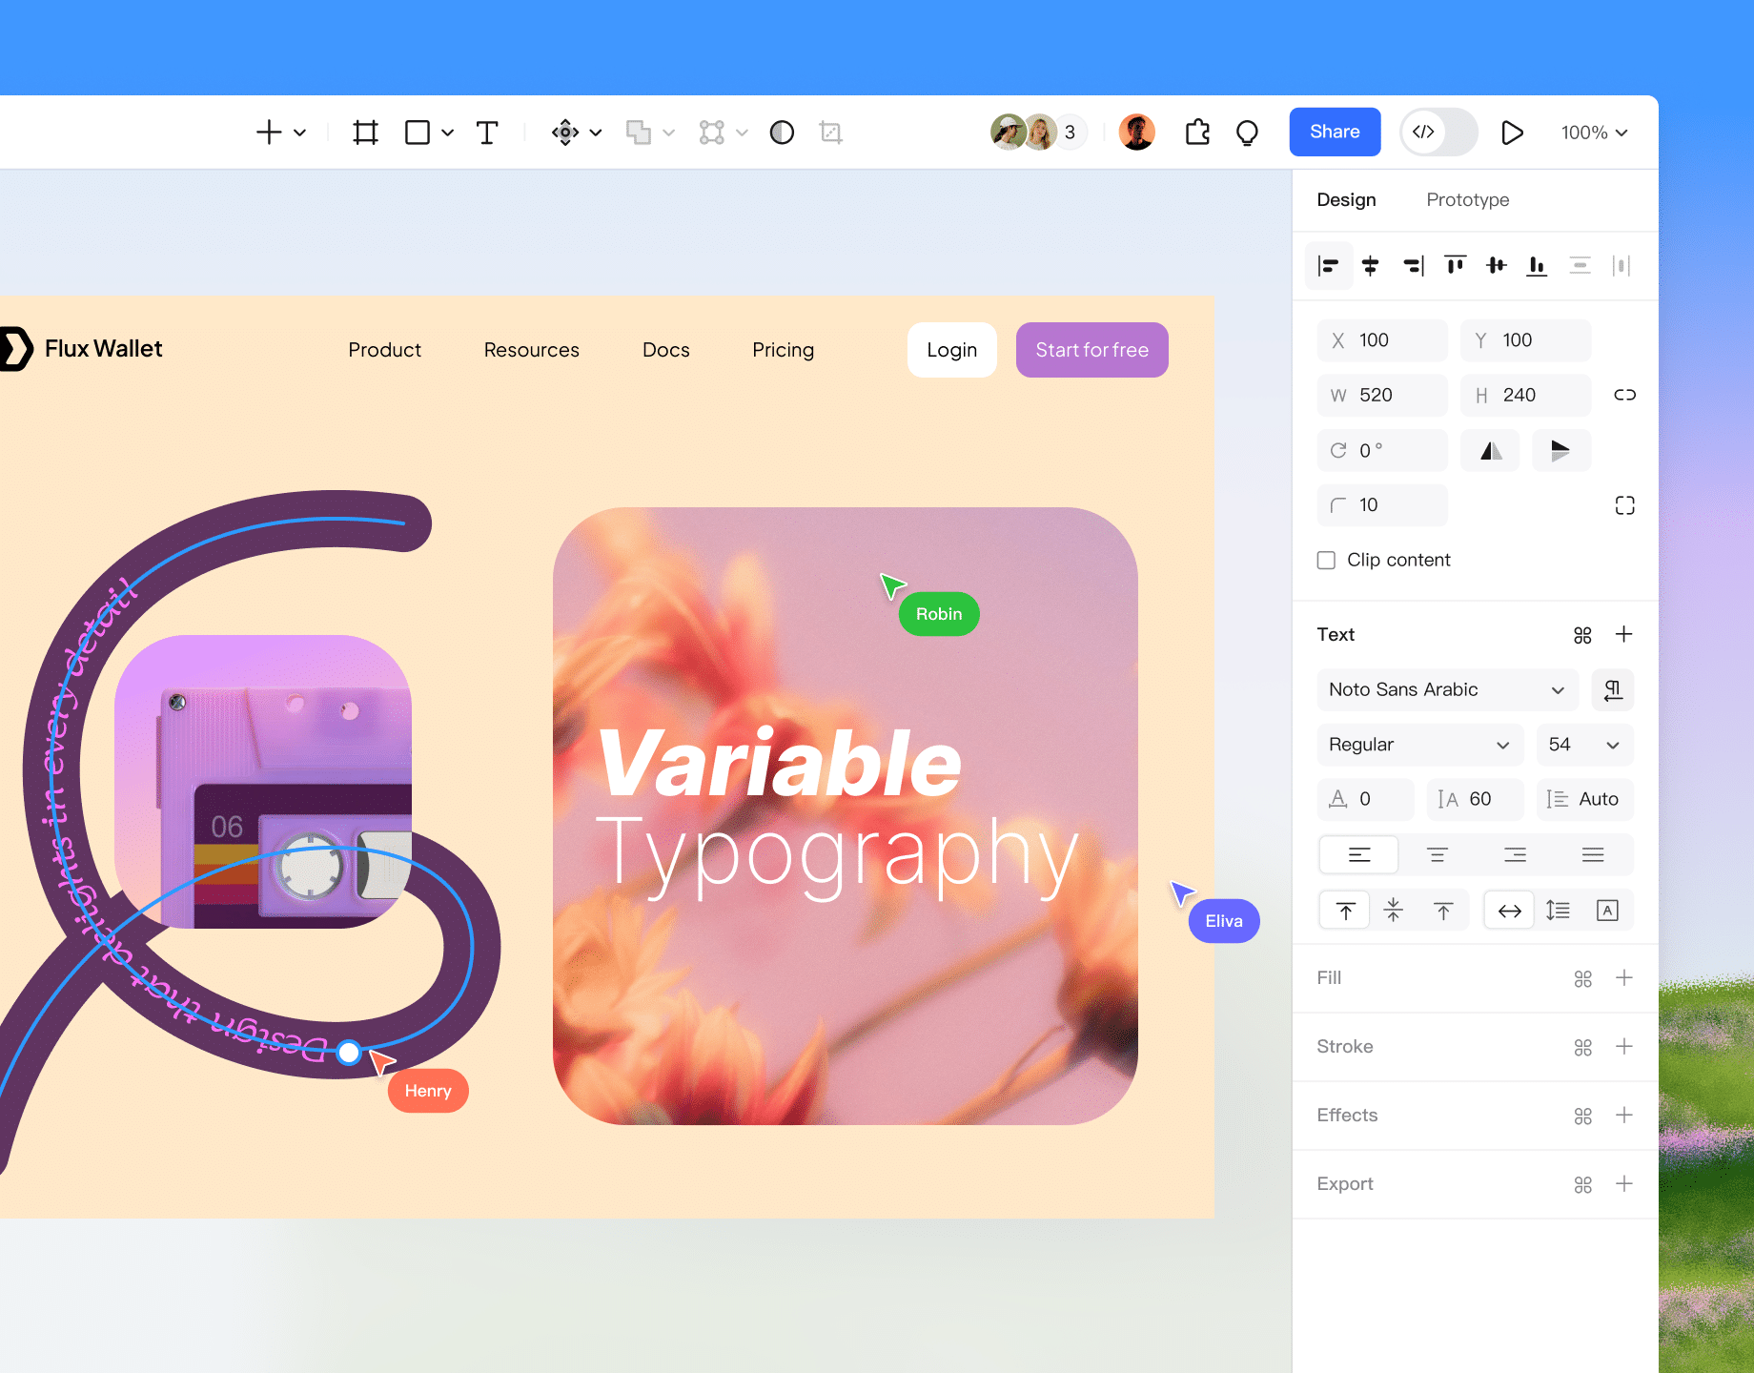Open the plugins puzzle icon
The image size is (1754, 1373).
click(1197, 133)
